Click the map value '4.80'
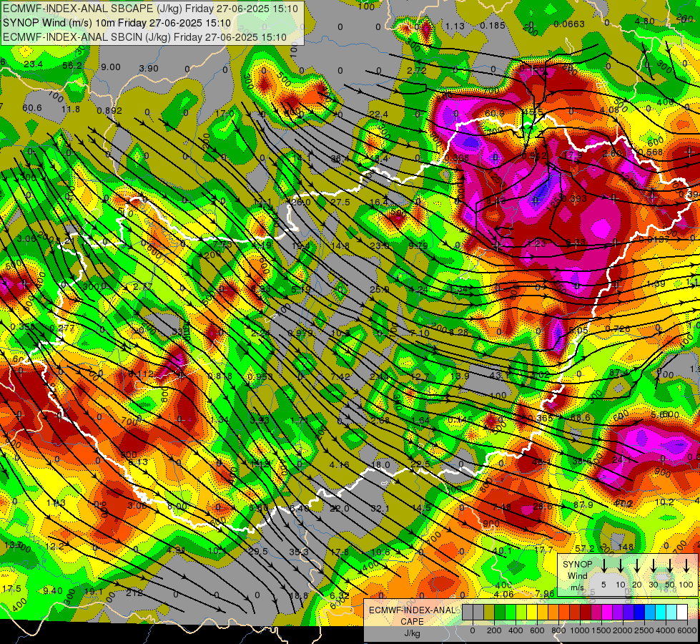This screenshot has width=700, height=644. coord(645,21)
